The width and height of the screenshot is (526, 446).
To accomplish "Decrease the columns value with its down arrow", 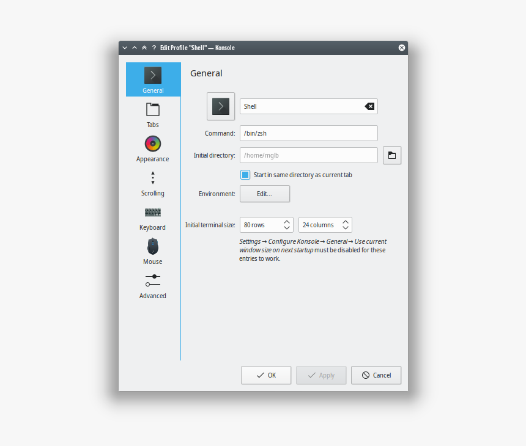I will [346, 227].
